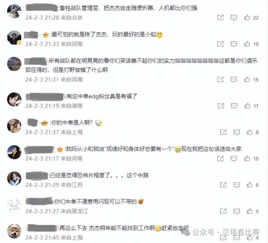Reply to the 21:33 Henan comment

point(234,44)
